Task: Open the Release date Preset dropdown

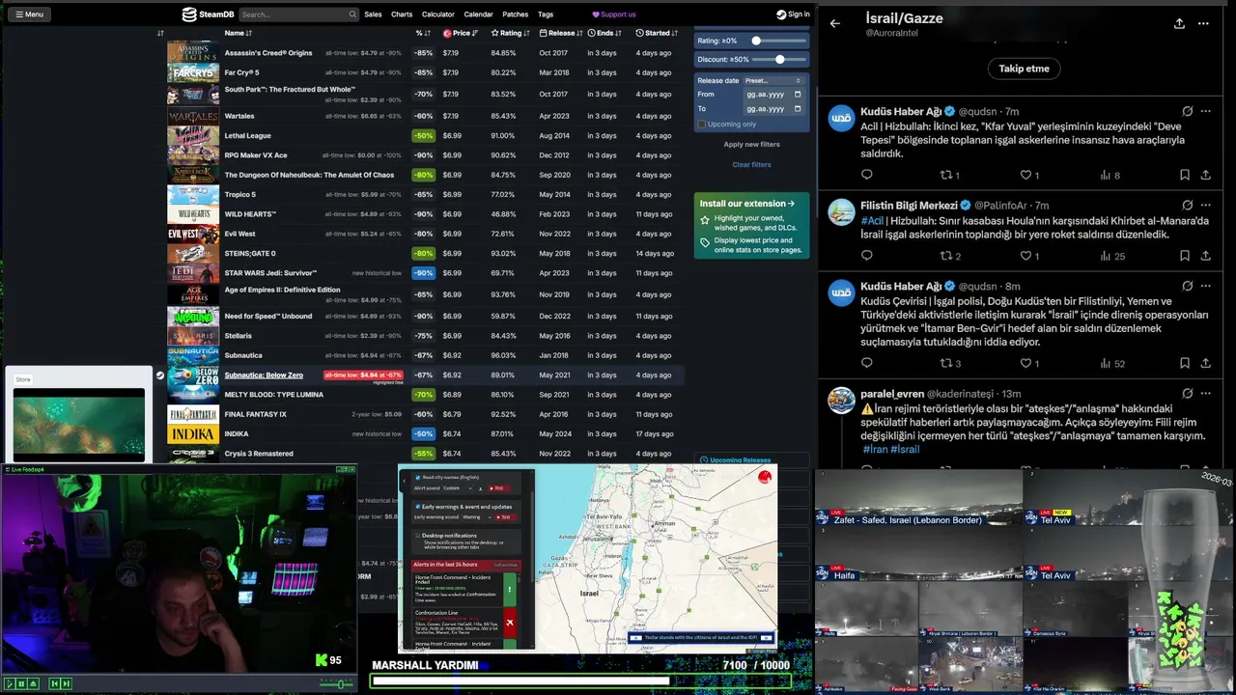Action: tap(773, 80)
